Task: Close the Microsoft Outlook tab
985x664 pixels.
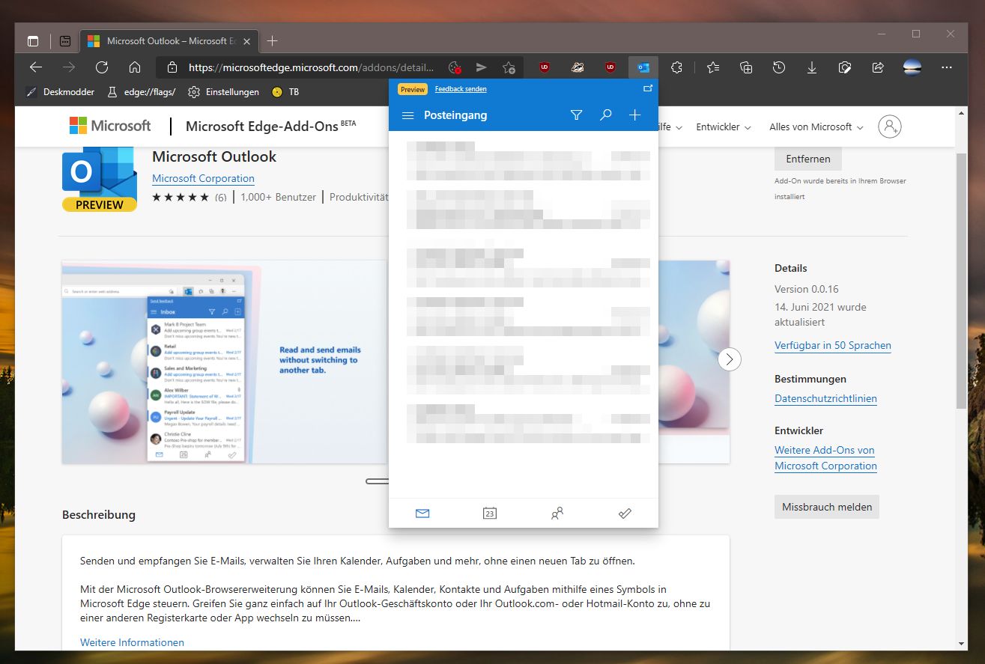Action: 248,41
